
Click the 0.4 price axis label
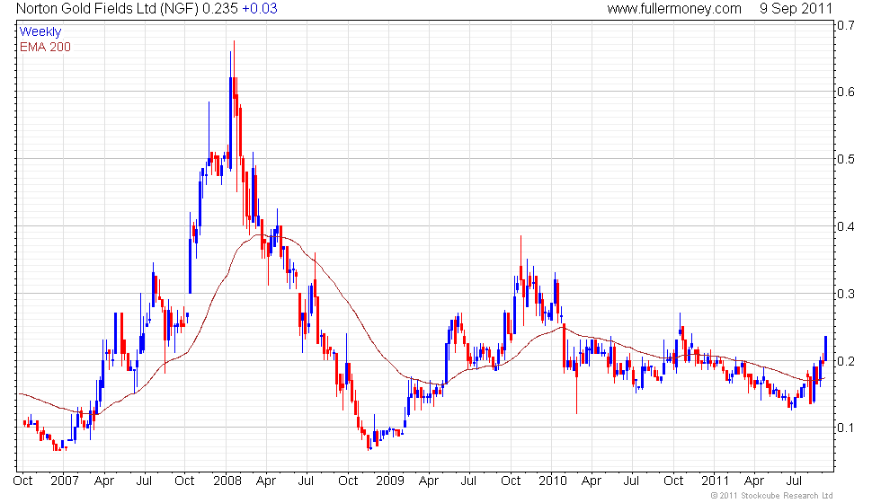click(x=846, y=226)
